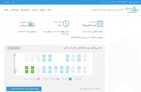Select seat 5
Image resolution: width=141 pixels, height=92 pixels.
(32, 56)
